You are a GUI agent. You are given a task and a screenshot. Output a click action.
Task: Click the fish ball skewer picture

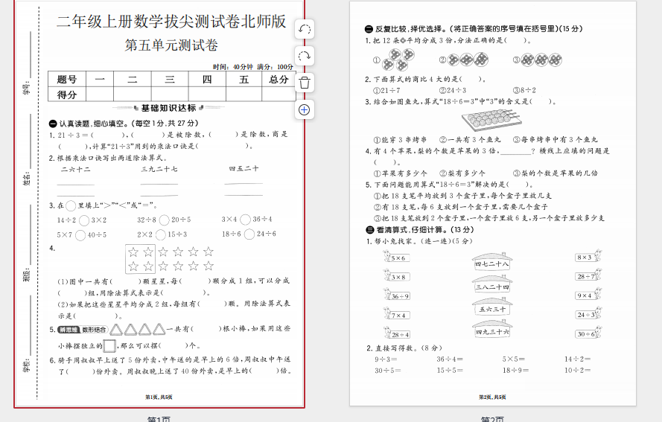coord(489,118)
